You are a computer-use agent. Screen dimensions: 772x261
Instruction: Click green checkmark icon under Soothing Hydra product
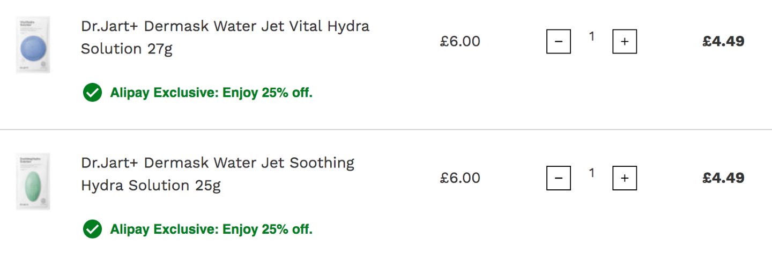click(x=92, y=229)
